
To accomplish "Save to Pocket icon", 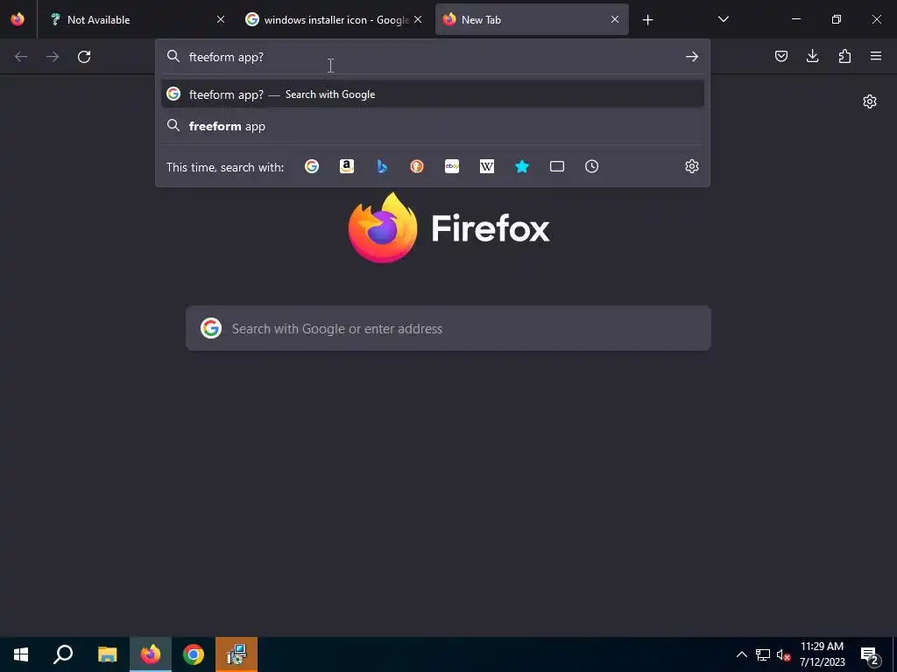I will pyautogui.click(x=780, y=56).
